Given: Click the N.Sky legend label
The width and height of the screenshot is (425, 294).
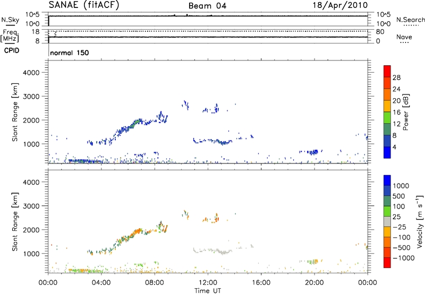Looking at the screenshot, I should pyautogui.click(x=10, y=20).
